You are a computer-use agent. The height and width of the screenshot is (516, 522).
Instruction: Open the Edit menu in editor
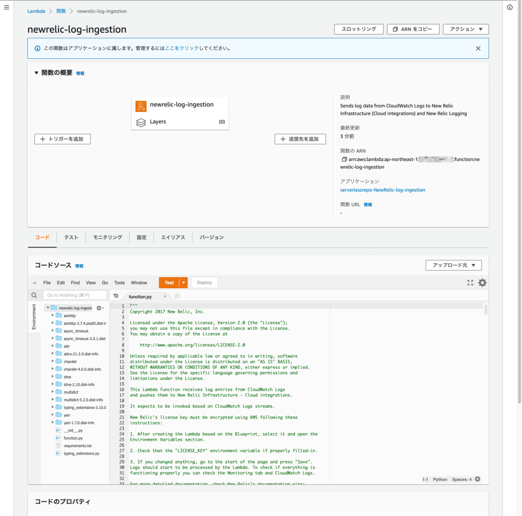61,283
